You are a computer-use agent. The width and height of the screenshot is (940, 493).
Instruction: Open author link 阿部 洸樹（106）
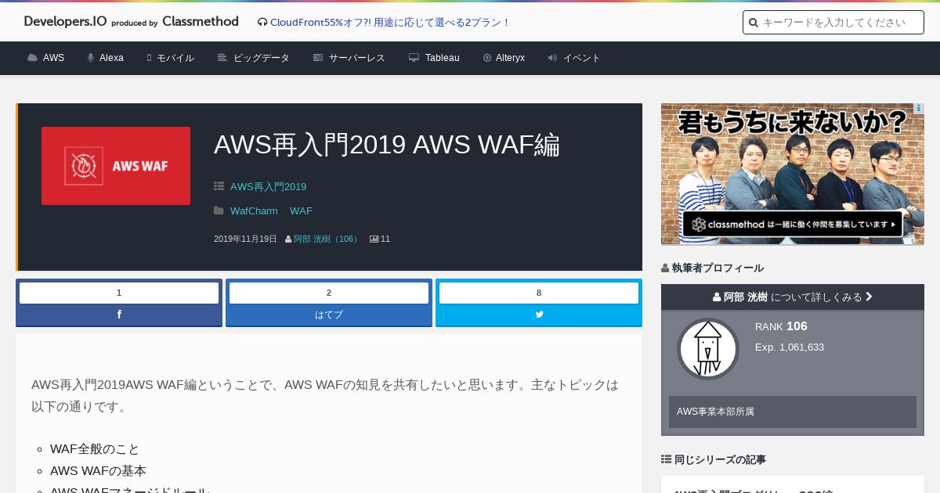tap(327, 239)
